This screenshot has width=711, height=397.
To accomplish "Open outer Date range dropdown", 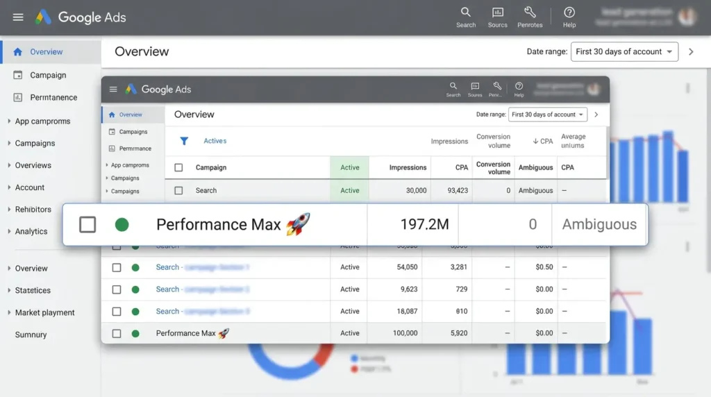I will (624, 51).
